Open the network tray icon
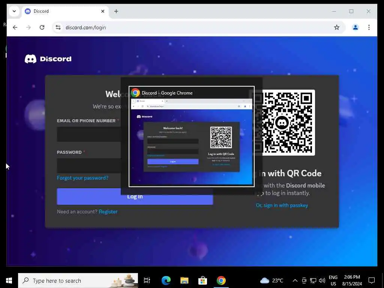Screen dimensions: 384x288 coord(313,280)
